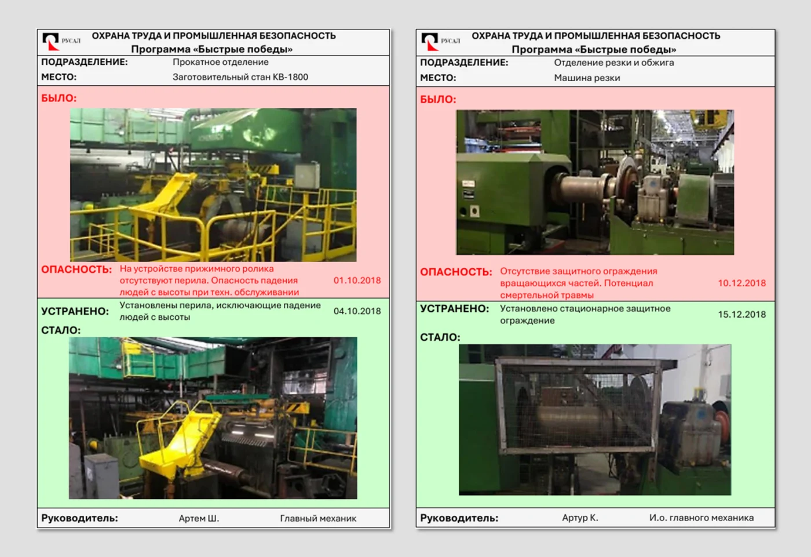Select the text 'Заготовительный стан КВ-1800'
The image size is (811, 557).
tap(240, 77)
